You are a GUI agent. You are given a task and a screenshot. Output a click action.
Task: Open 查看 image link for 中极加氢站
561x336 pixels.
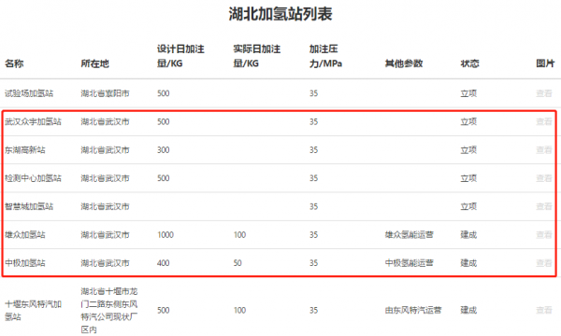(x=543, y=263)
